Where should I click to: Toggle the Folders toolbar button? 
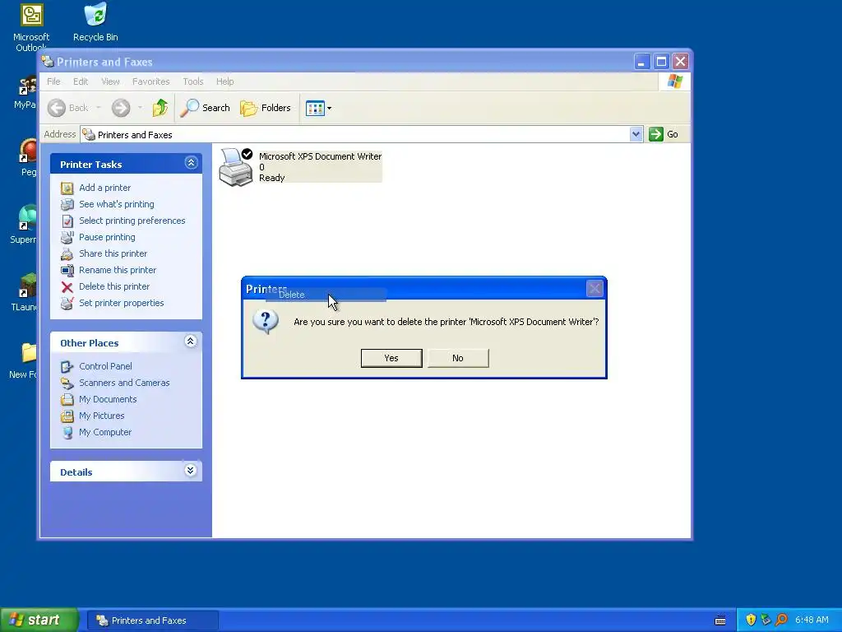(x=266, y=108)
